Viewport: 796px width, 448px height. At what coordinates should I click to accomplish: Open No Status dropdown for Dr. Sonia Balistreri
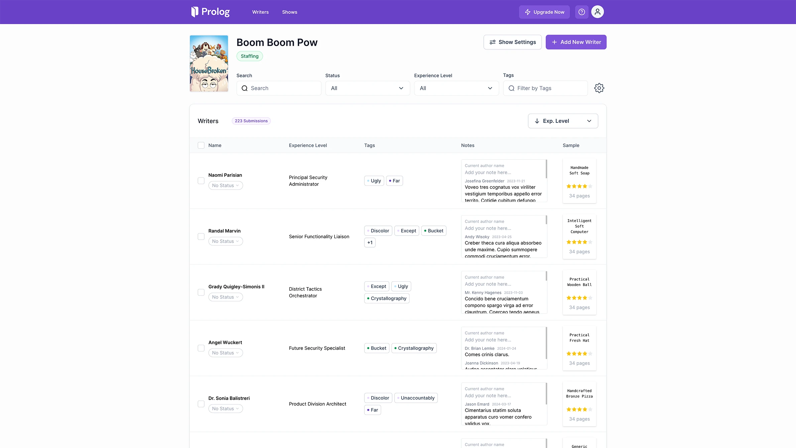tap(226, 409)
